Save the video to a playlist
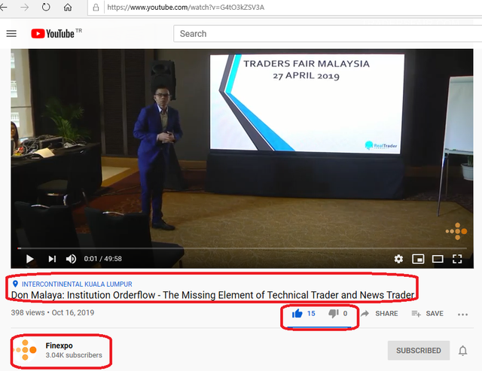Image resolution: width=482 pixels, height=371 pixels. (x=428, y=314)
